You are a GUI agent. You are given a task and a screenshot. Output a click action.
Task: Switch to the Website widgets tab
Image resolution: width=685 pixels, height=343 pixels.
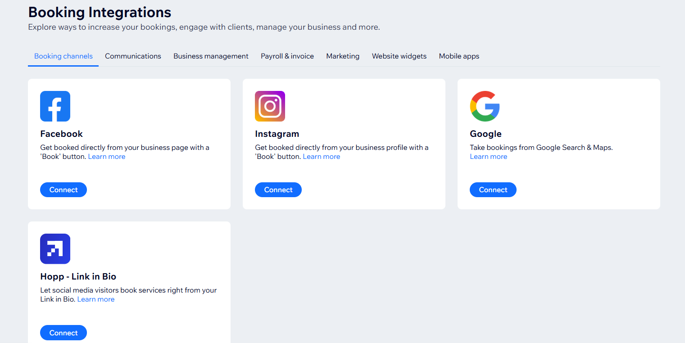click(x=399, y=56)
